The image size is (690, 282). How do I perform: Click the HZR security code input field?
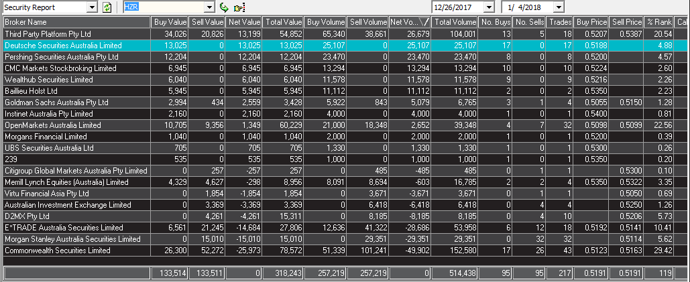164,7
